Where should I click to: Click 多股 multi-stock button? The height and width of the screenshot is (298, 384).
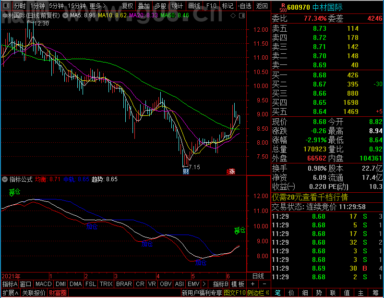pos(160,6)
